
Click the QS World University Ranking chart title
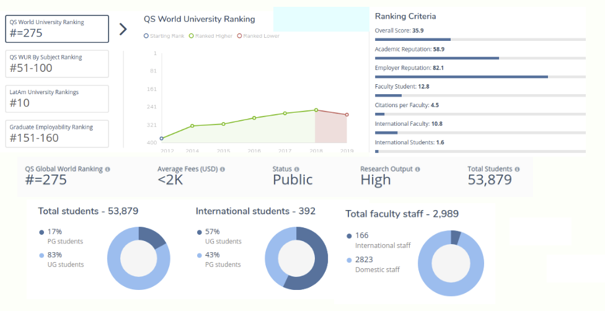coord(200,19)
